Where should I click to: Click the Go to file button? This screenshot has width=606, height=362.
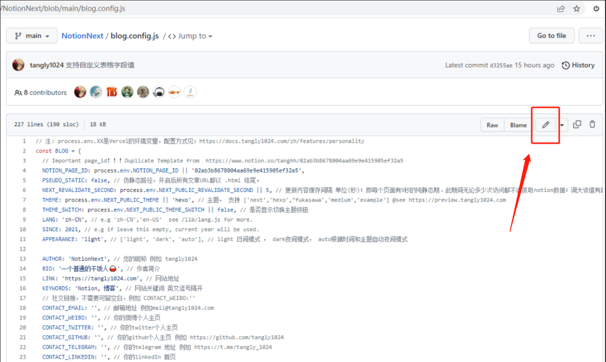pyautogui.click(x=551, y=35)
